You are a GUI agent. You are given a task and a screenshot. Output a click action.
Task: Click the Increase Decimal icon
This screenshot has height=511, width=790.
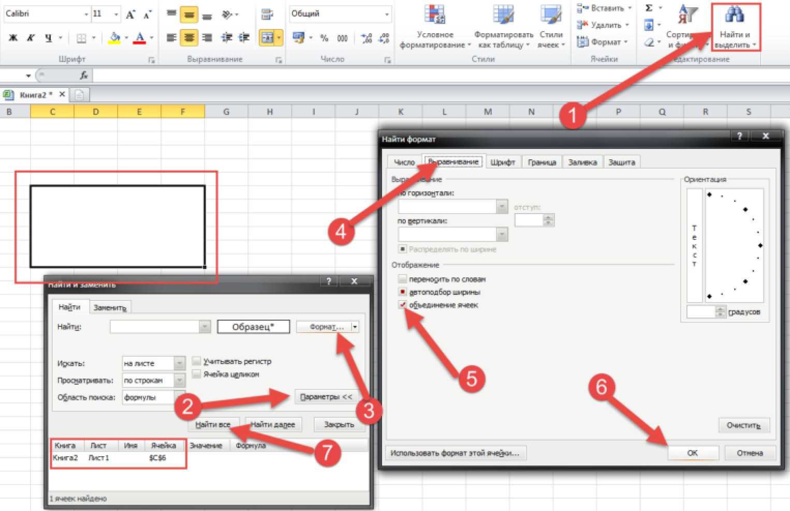tap(367, 38)
